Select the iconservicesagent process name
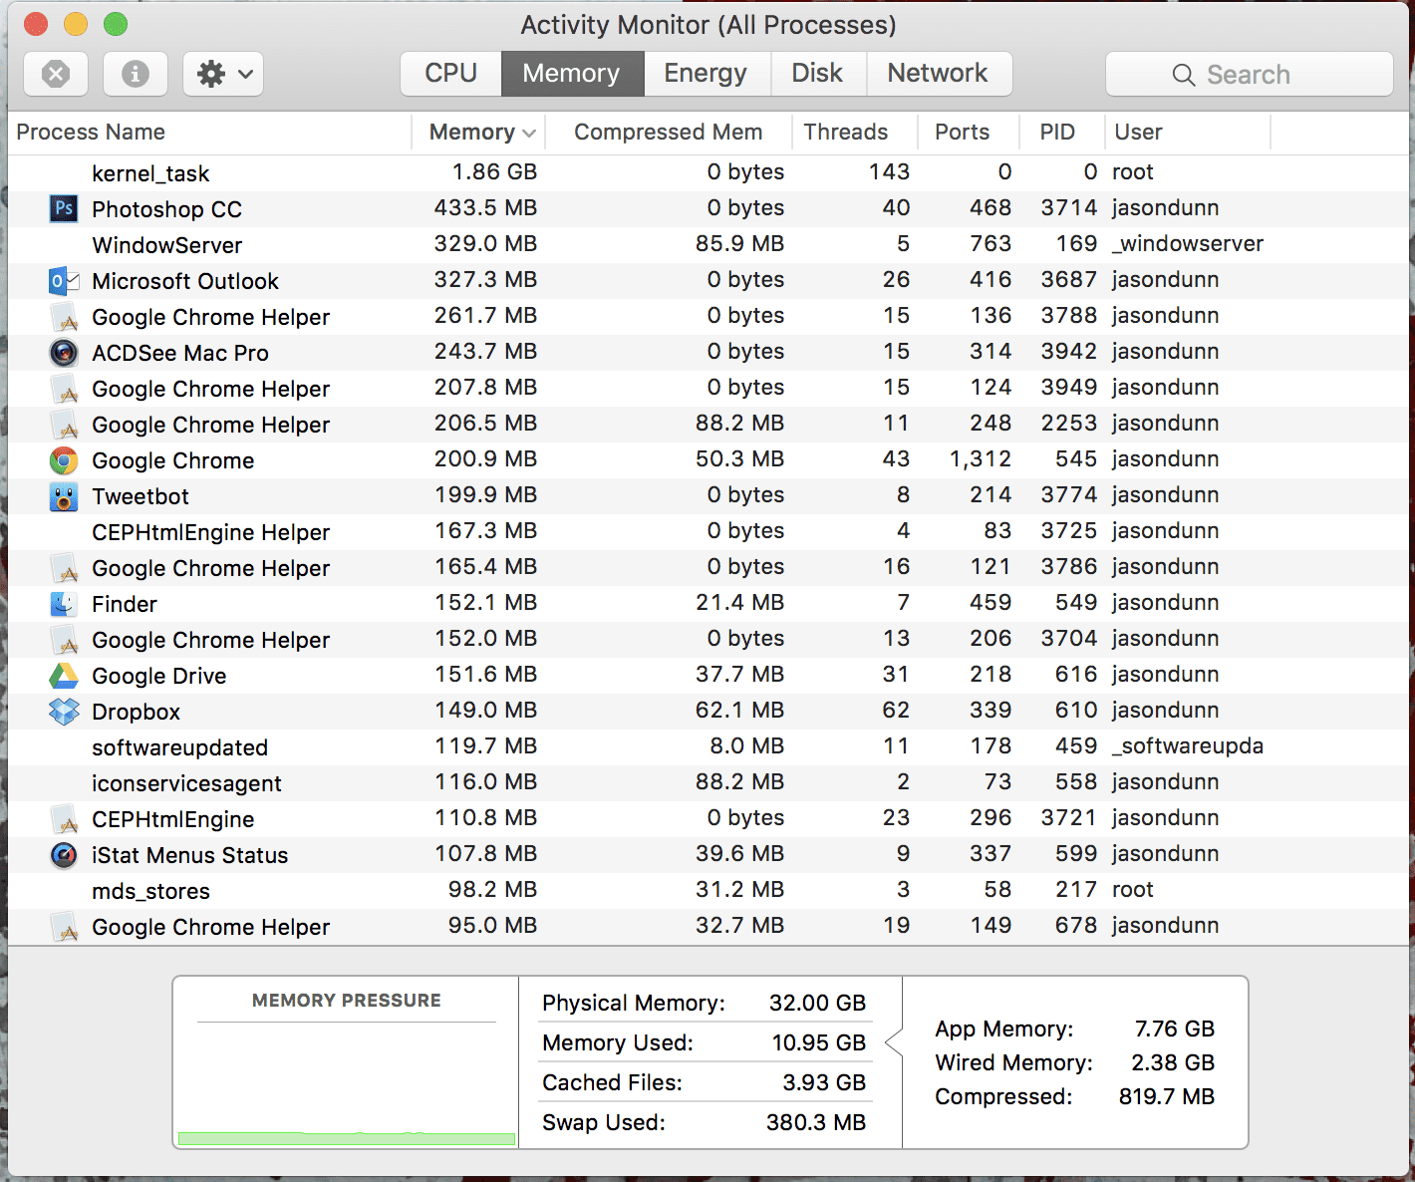 pyautogui.click(x=186, y=783)
